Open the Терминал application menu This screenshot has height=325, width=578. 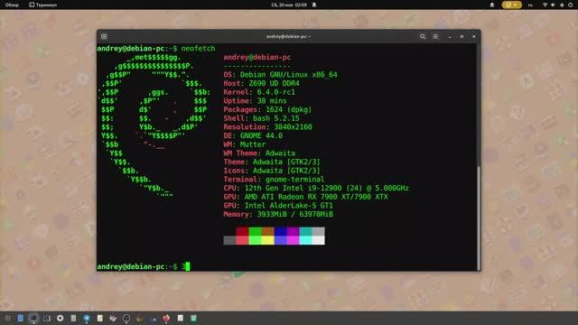42,5
